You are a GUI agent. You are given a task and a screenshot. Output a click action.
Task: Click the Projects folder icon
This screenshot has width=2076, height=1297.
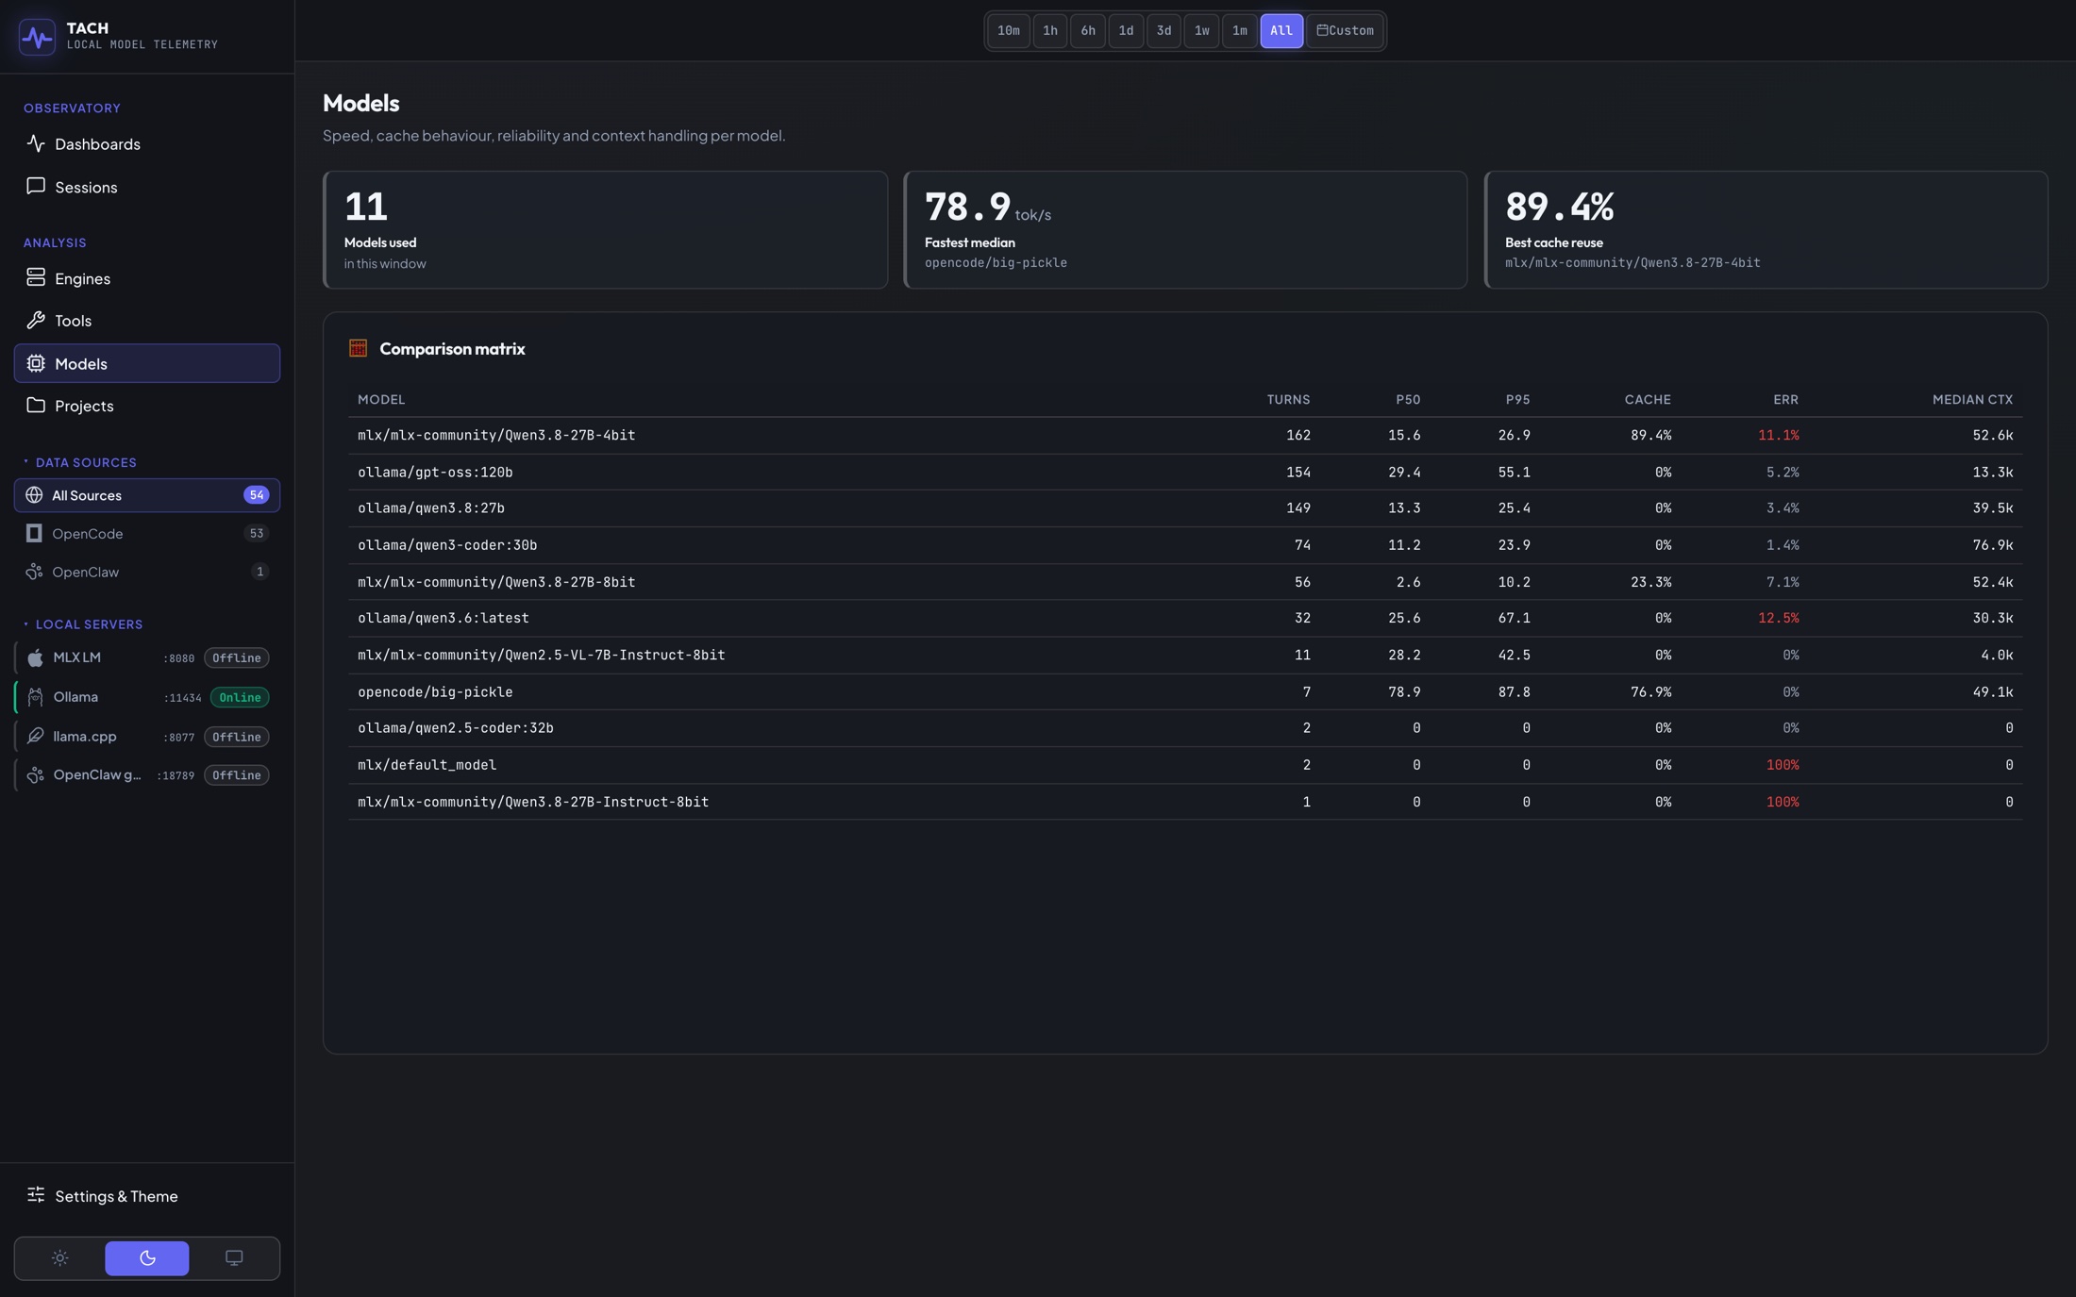36,405
